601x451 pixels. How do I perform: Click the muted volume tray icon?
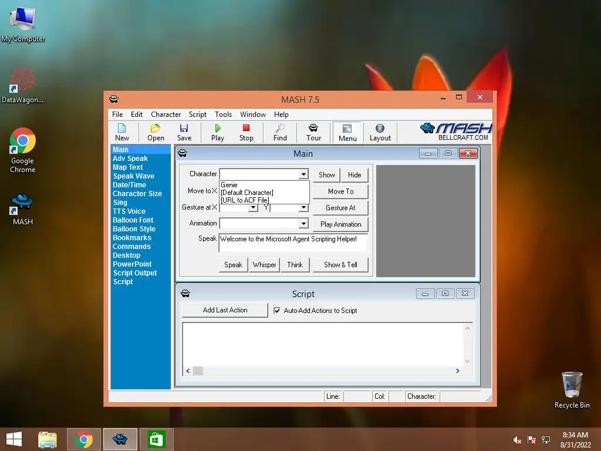click(518, 440)
